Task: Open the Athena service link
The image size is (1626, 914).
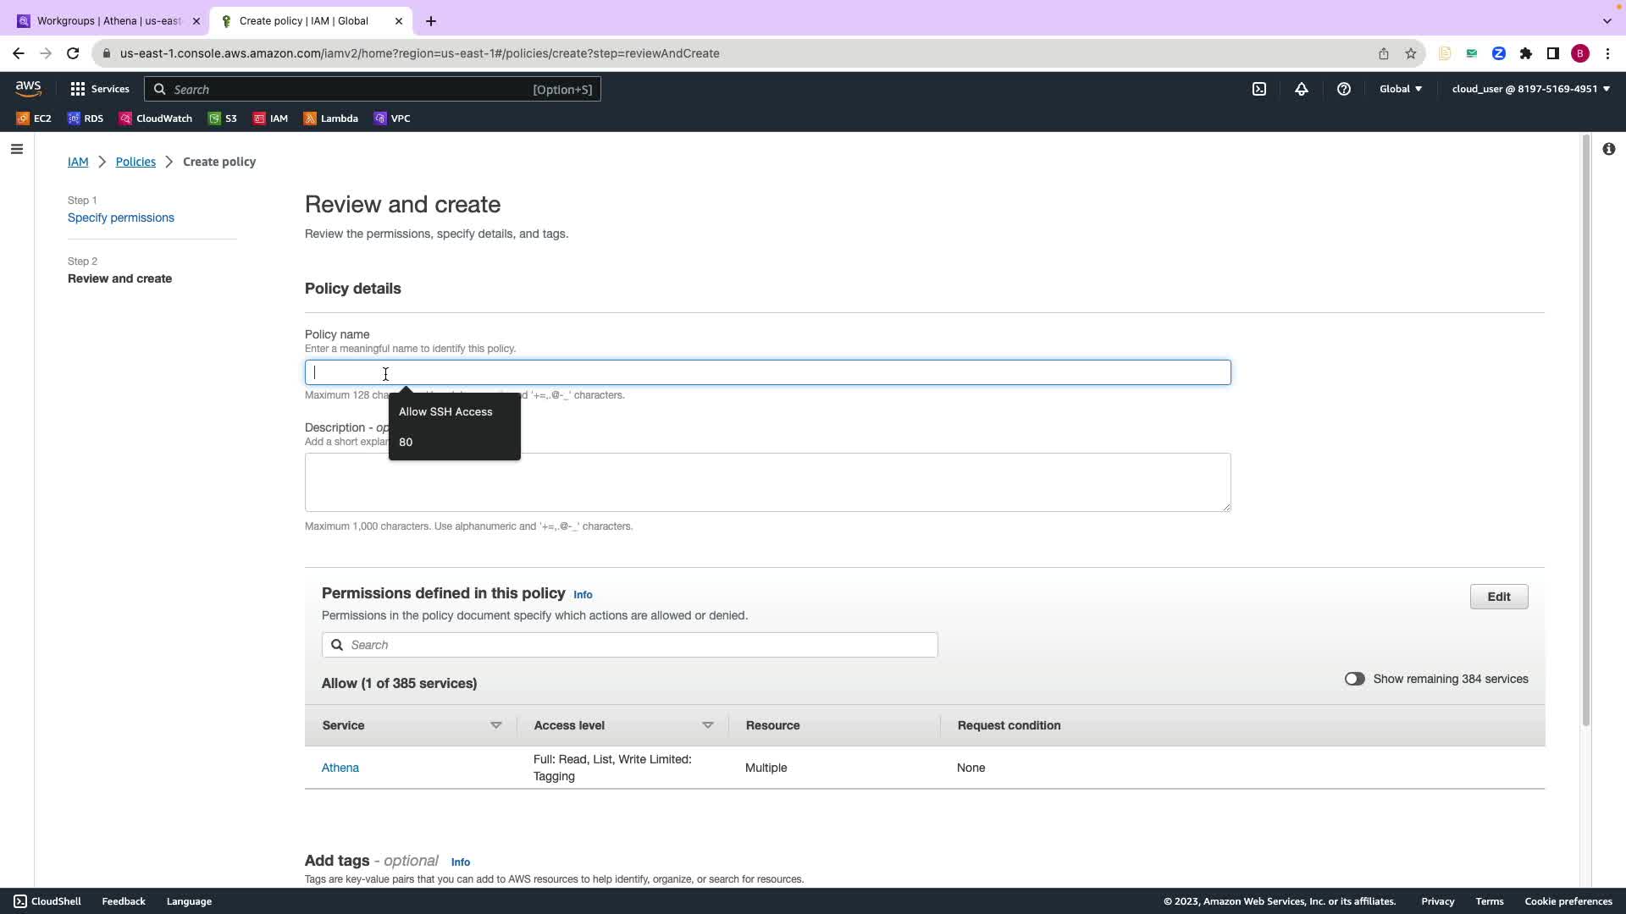Action: [340, 768]
